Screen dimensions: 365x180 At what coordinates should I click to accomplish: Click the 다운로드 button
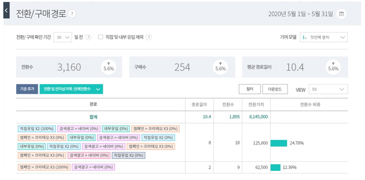click(x=275, y=89)
